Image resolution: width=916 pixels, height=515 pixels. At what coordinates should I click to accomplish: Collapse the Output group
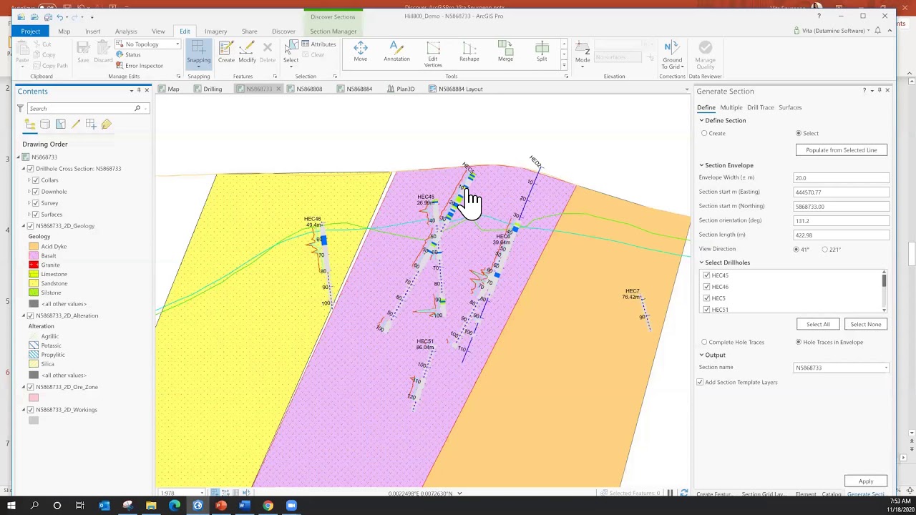pyautogui.click(x=701, y=355)
